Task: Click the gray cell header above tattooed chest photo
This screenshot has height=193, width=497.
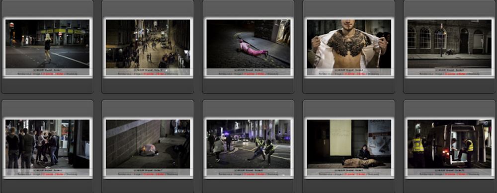Action: pos(349,8)
